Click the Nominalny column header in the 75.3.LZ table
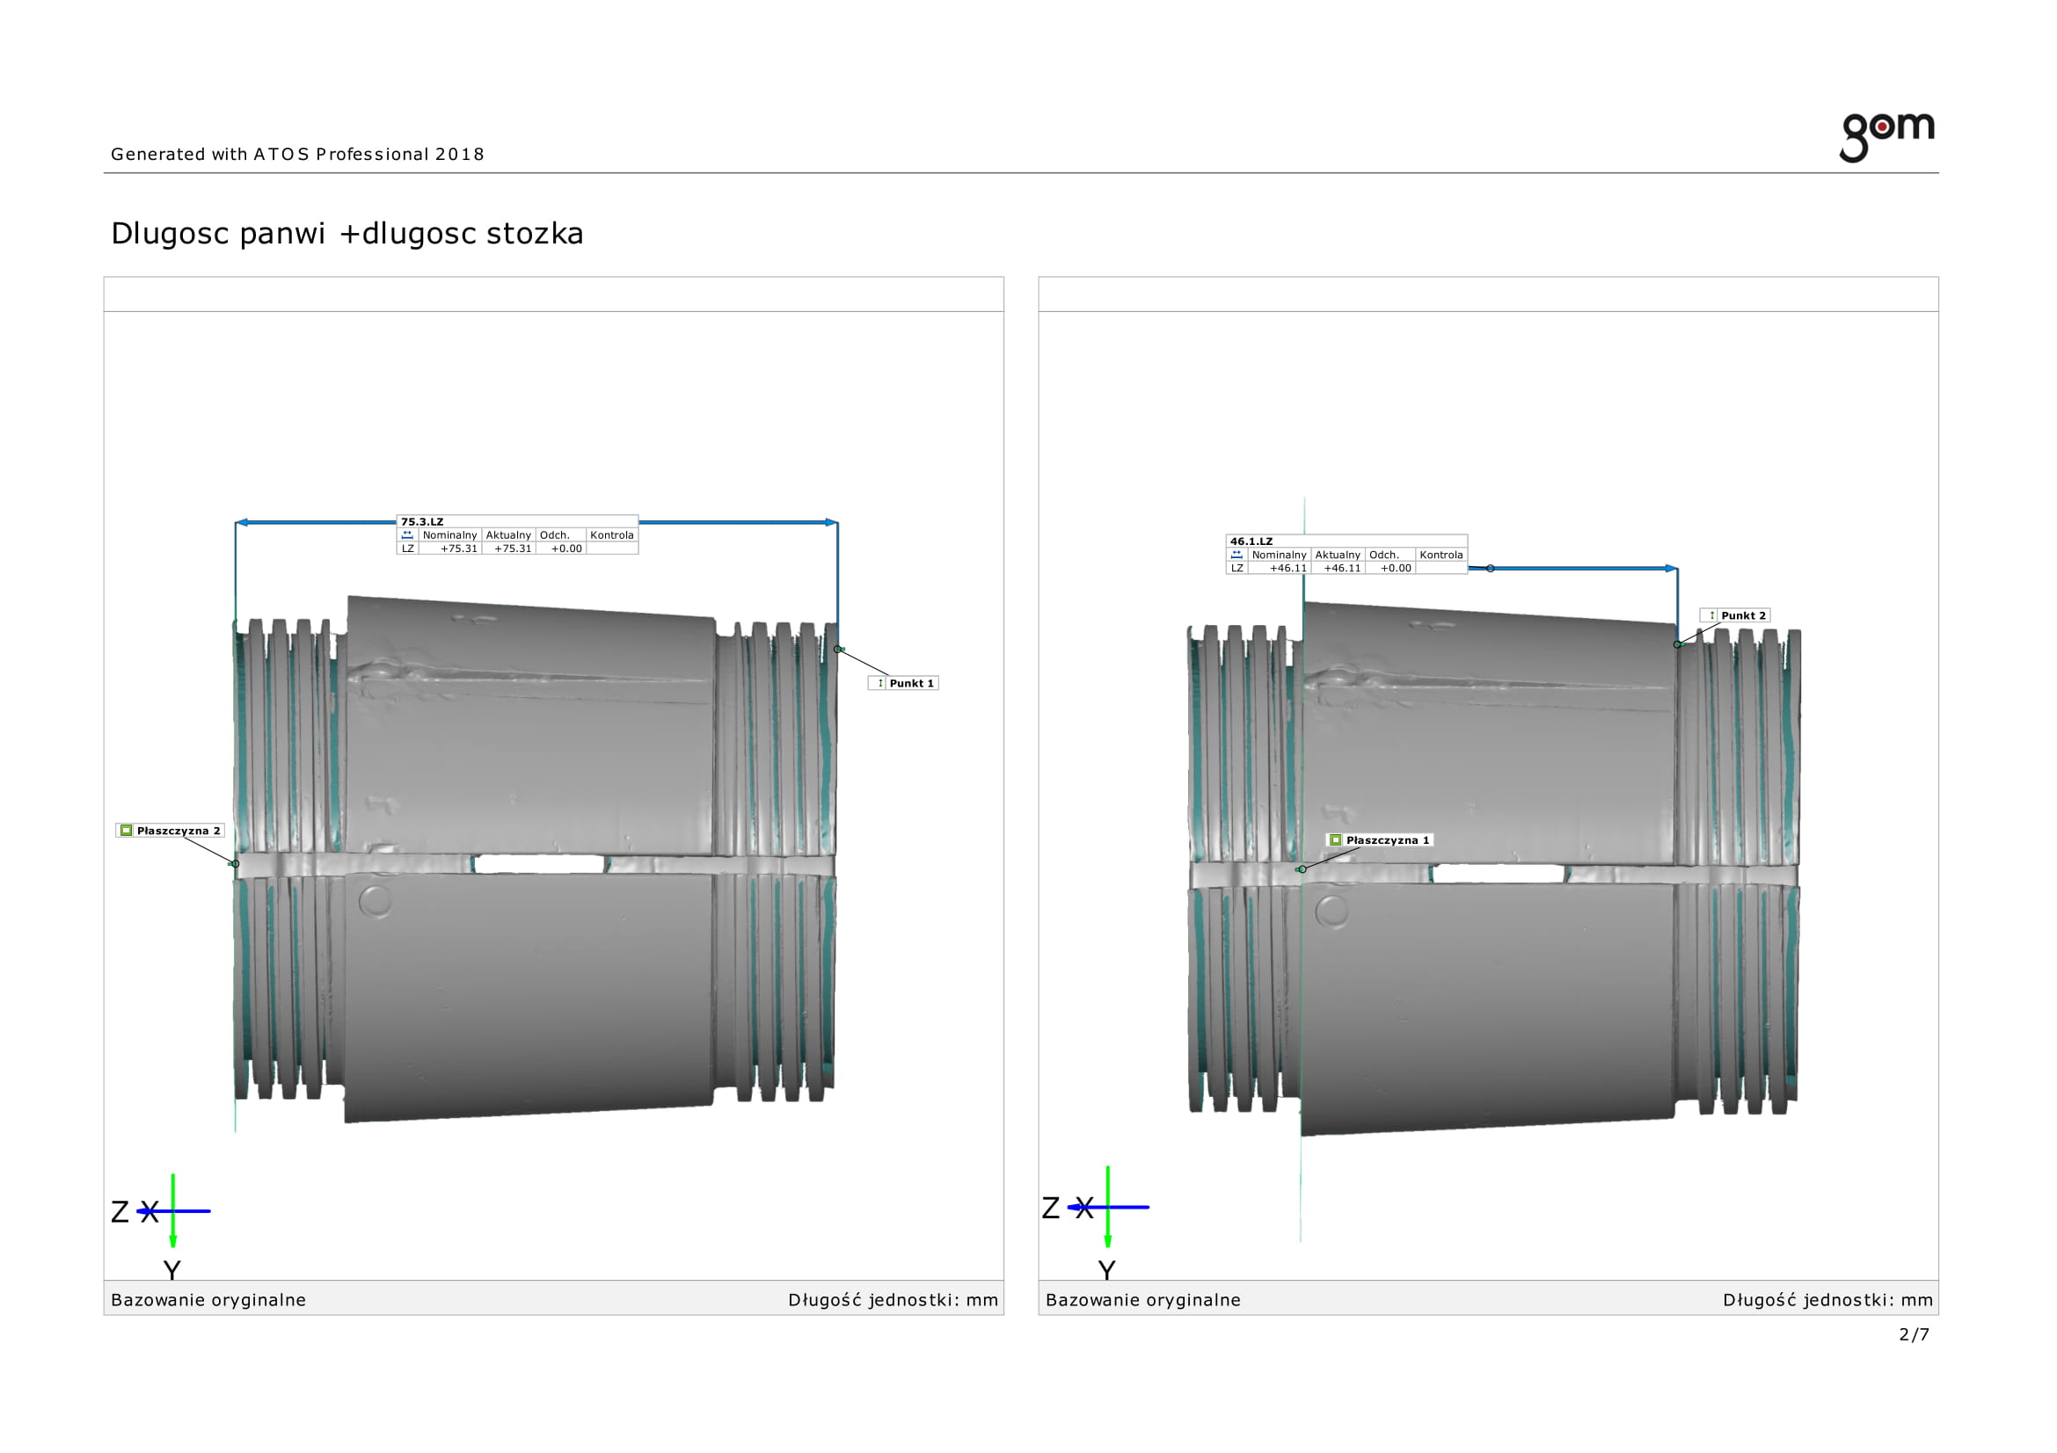This screenshot has height=1453, width=2057. tap(449, 534)
